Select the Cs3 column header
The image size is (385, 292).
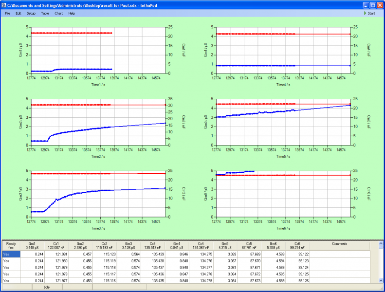(x=152, y=245)
